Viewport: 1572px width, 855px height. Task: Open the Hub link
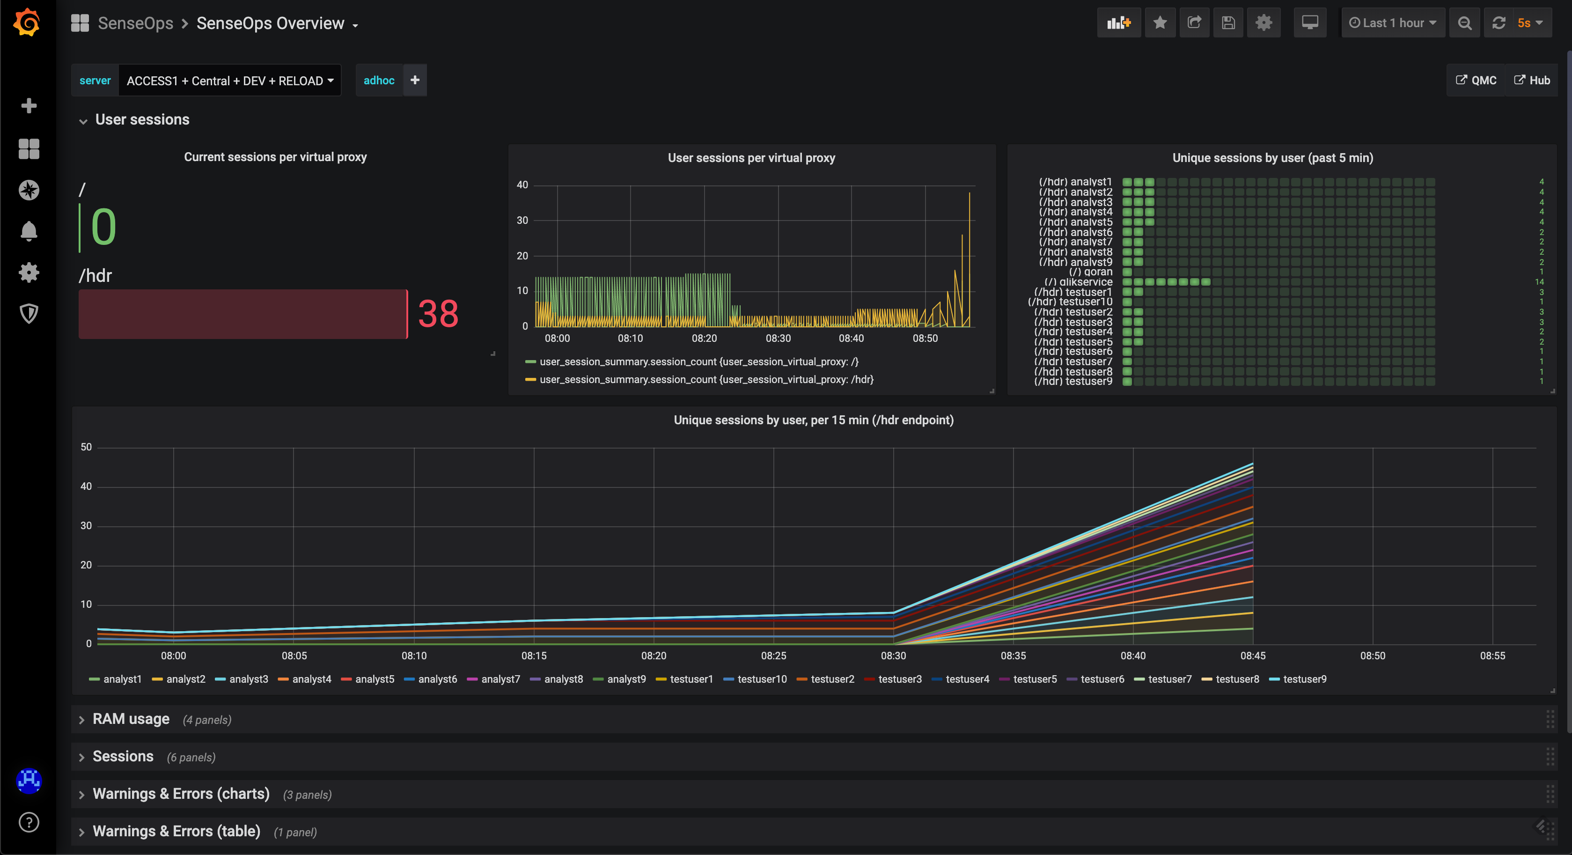tap(1532, 81)
